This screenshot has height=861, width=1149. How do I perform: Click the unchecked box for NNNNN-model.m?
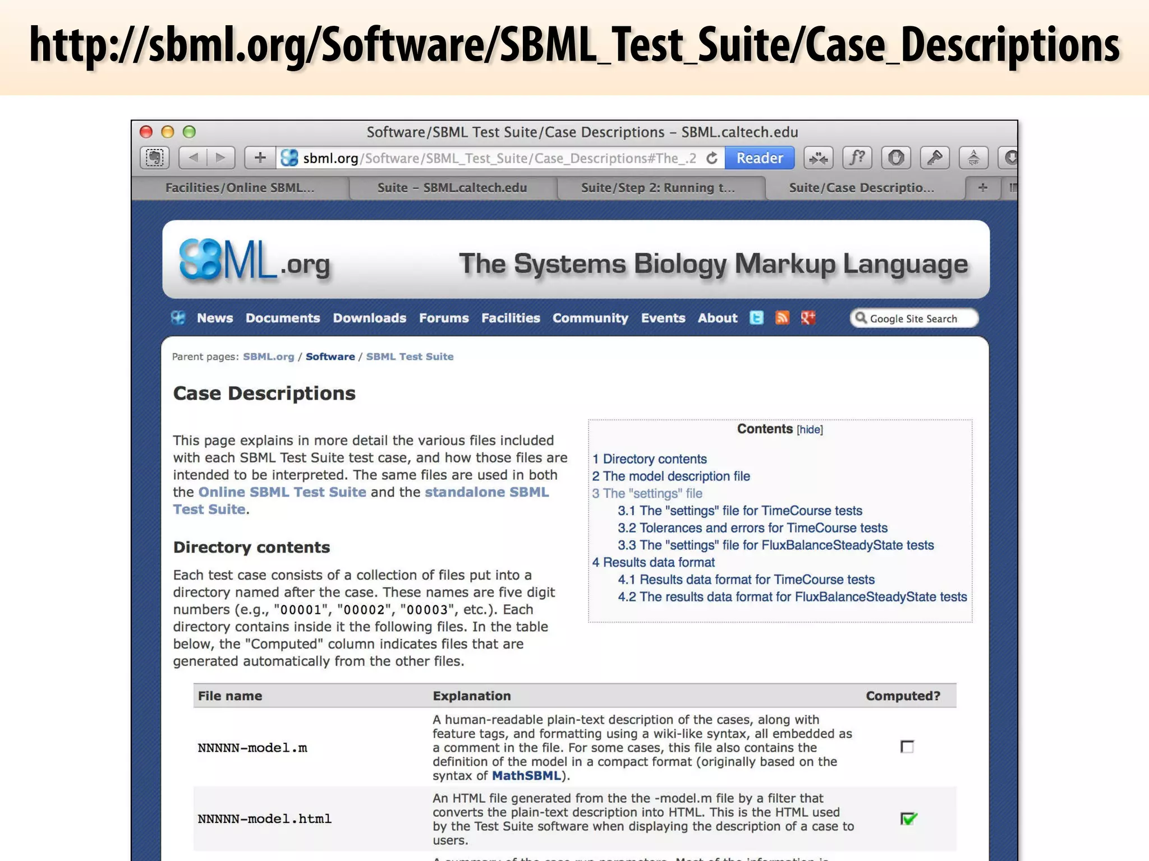[x=907, y=747]
